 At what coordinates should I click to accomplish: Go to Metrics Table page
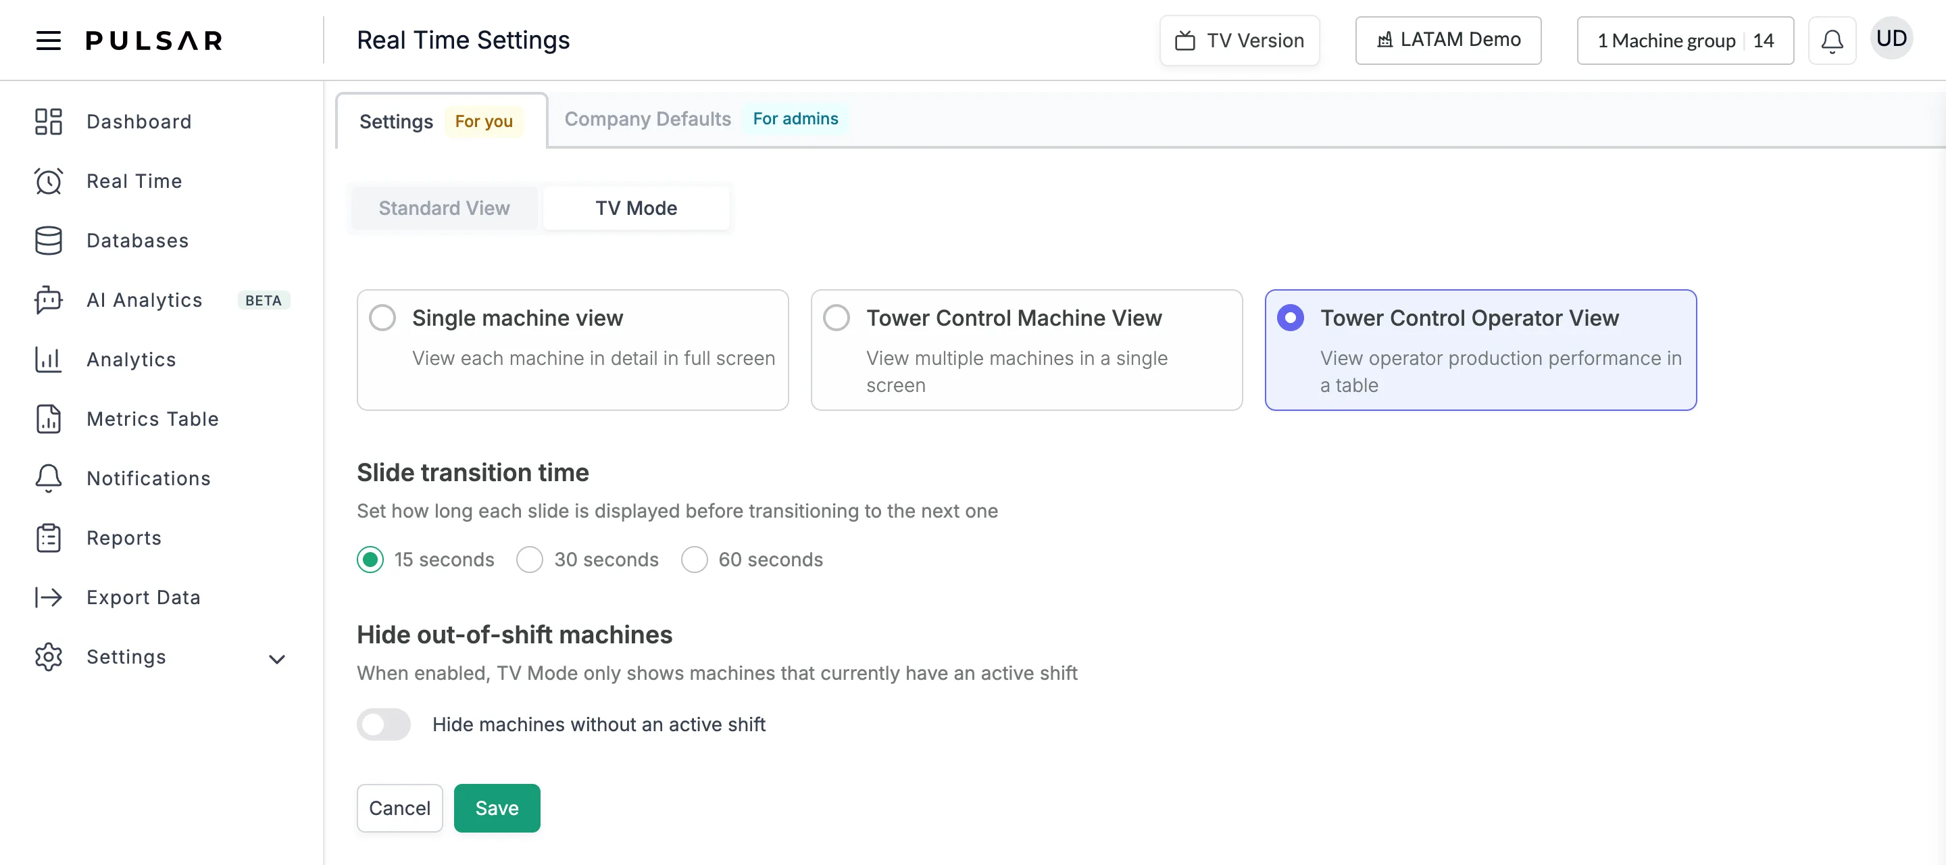tap(153, 419)
